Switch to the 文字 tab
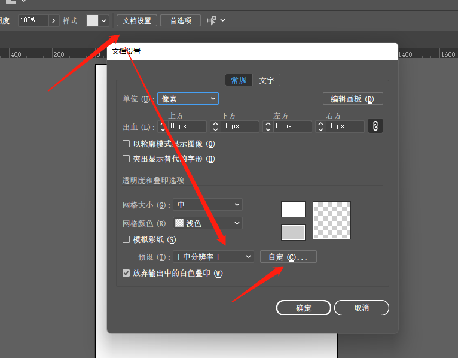The width and height of the screenshot is (458, 358). [x=267, y=80]
